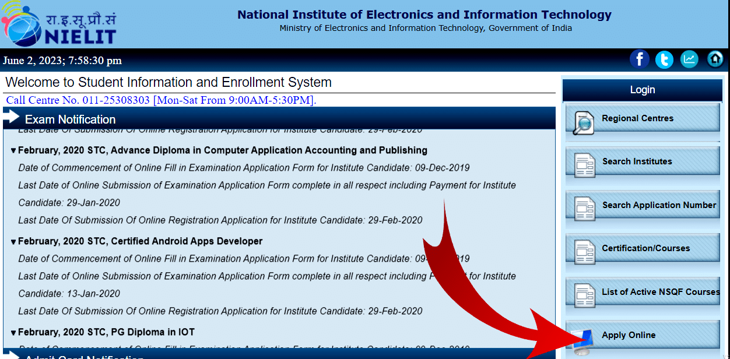Collapse the Certified Android Apps Developer entry
Screen dimensions: 730x359
(x=13, y=242)
